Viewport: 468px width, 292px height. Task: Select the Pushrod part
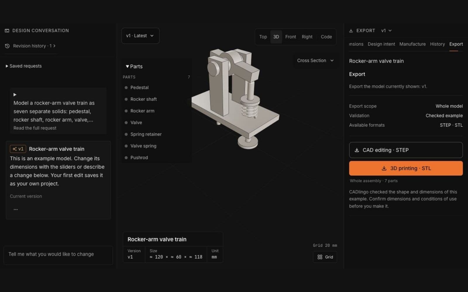[156, 158]
